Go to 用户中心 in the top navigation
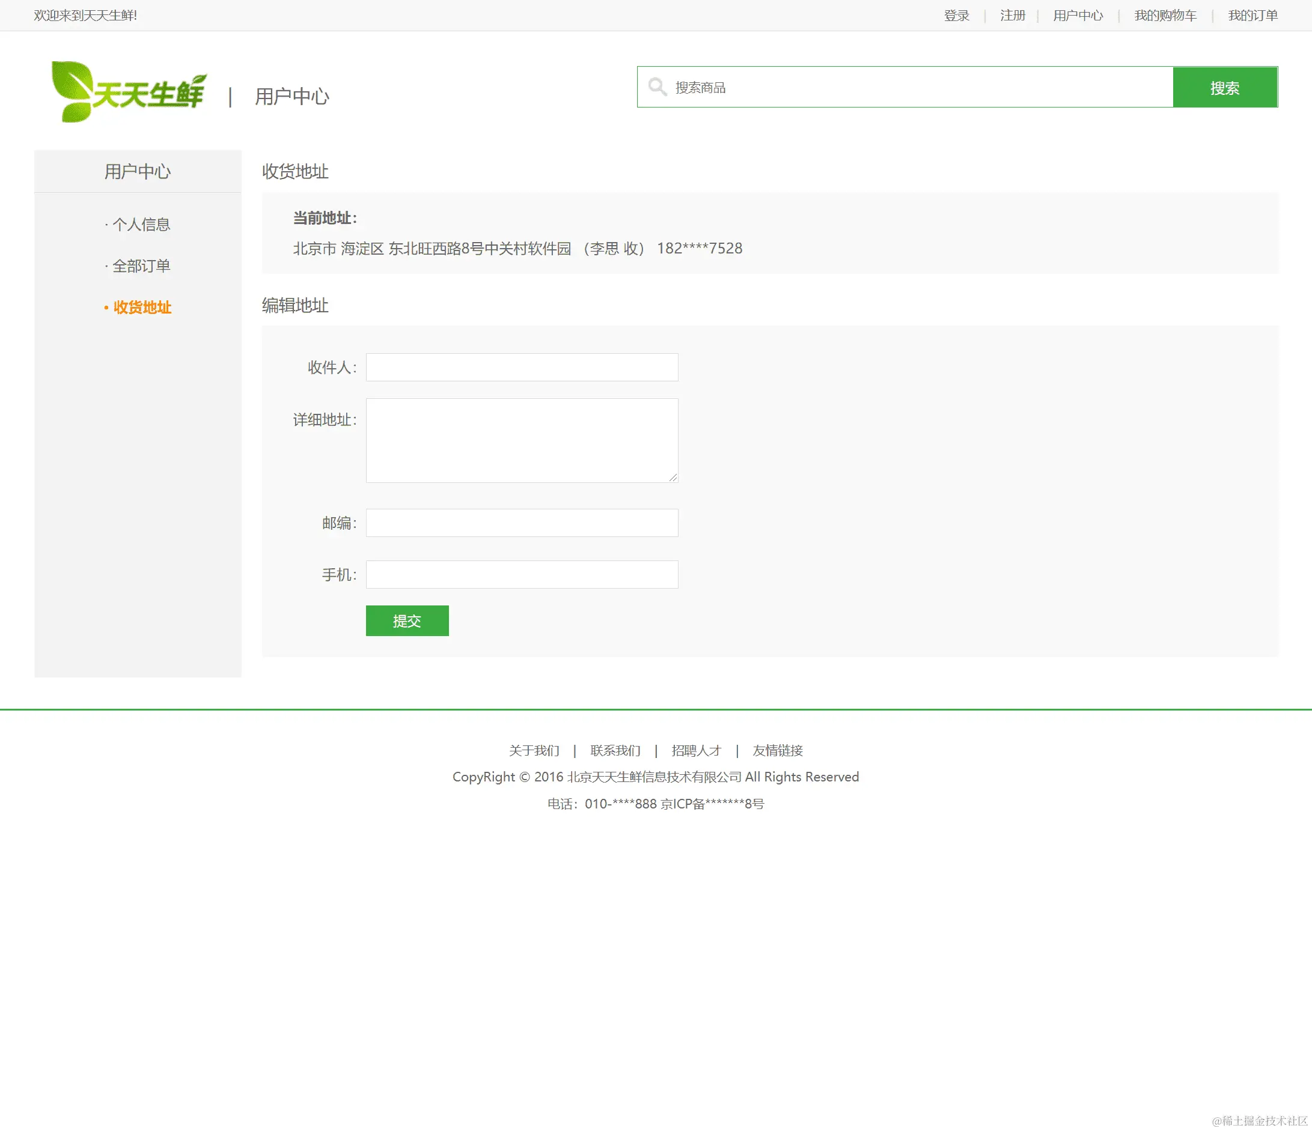 (1078, 14)
